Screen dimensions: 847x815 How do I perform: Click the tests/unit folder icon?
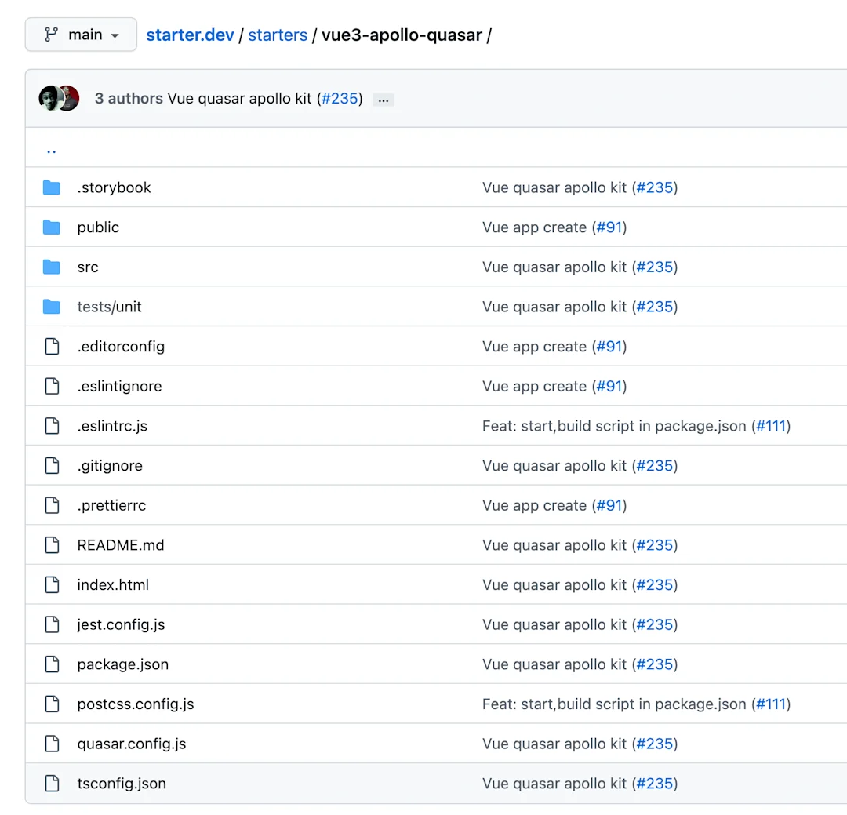click(52, 306)
